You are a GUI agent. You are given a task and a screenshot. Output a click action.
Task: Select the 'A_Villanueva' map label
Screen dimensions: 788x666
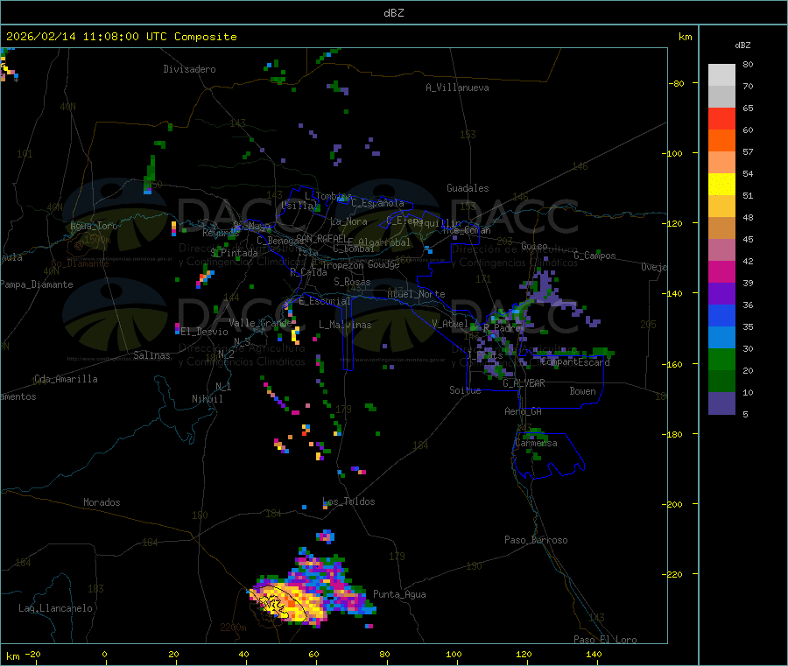(x=457, y=88)
